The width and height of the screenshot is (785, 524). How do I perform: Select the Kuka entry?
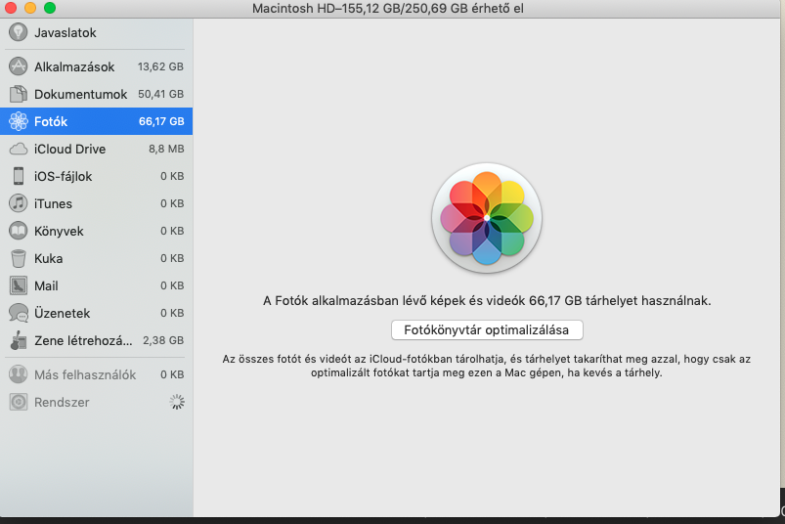(x=96, y=259)
